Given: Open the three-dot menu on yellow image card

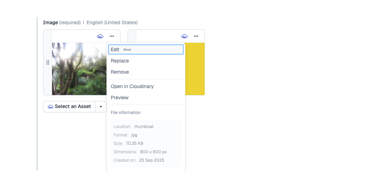Looking at the screenshot, I should click(x=196, y=36).
